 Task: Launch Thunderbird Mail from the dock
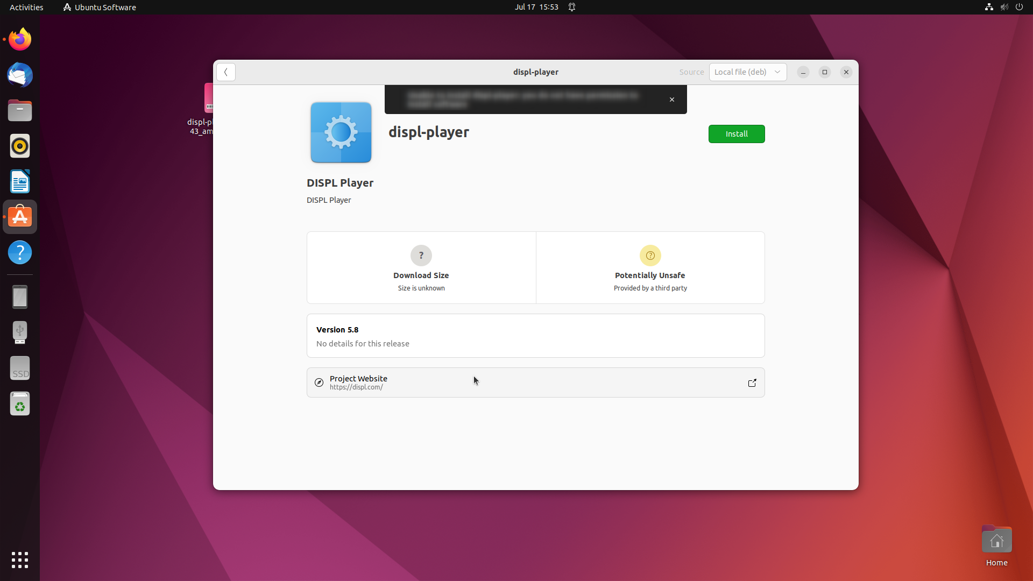(20, 75)
